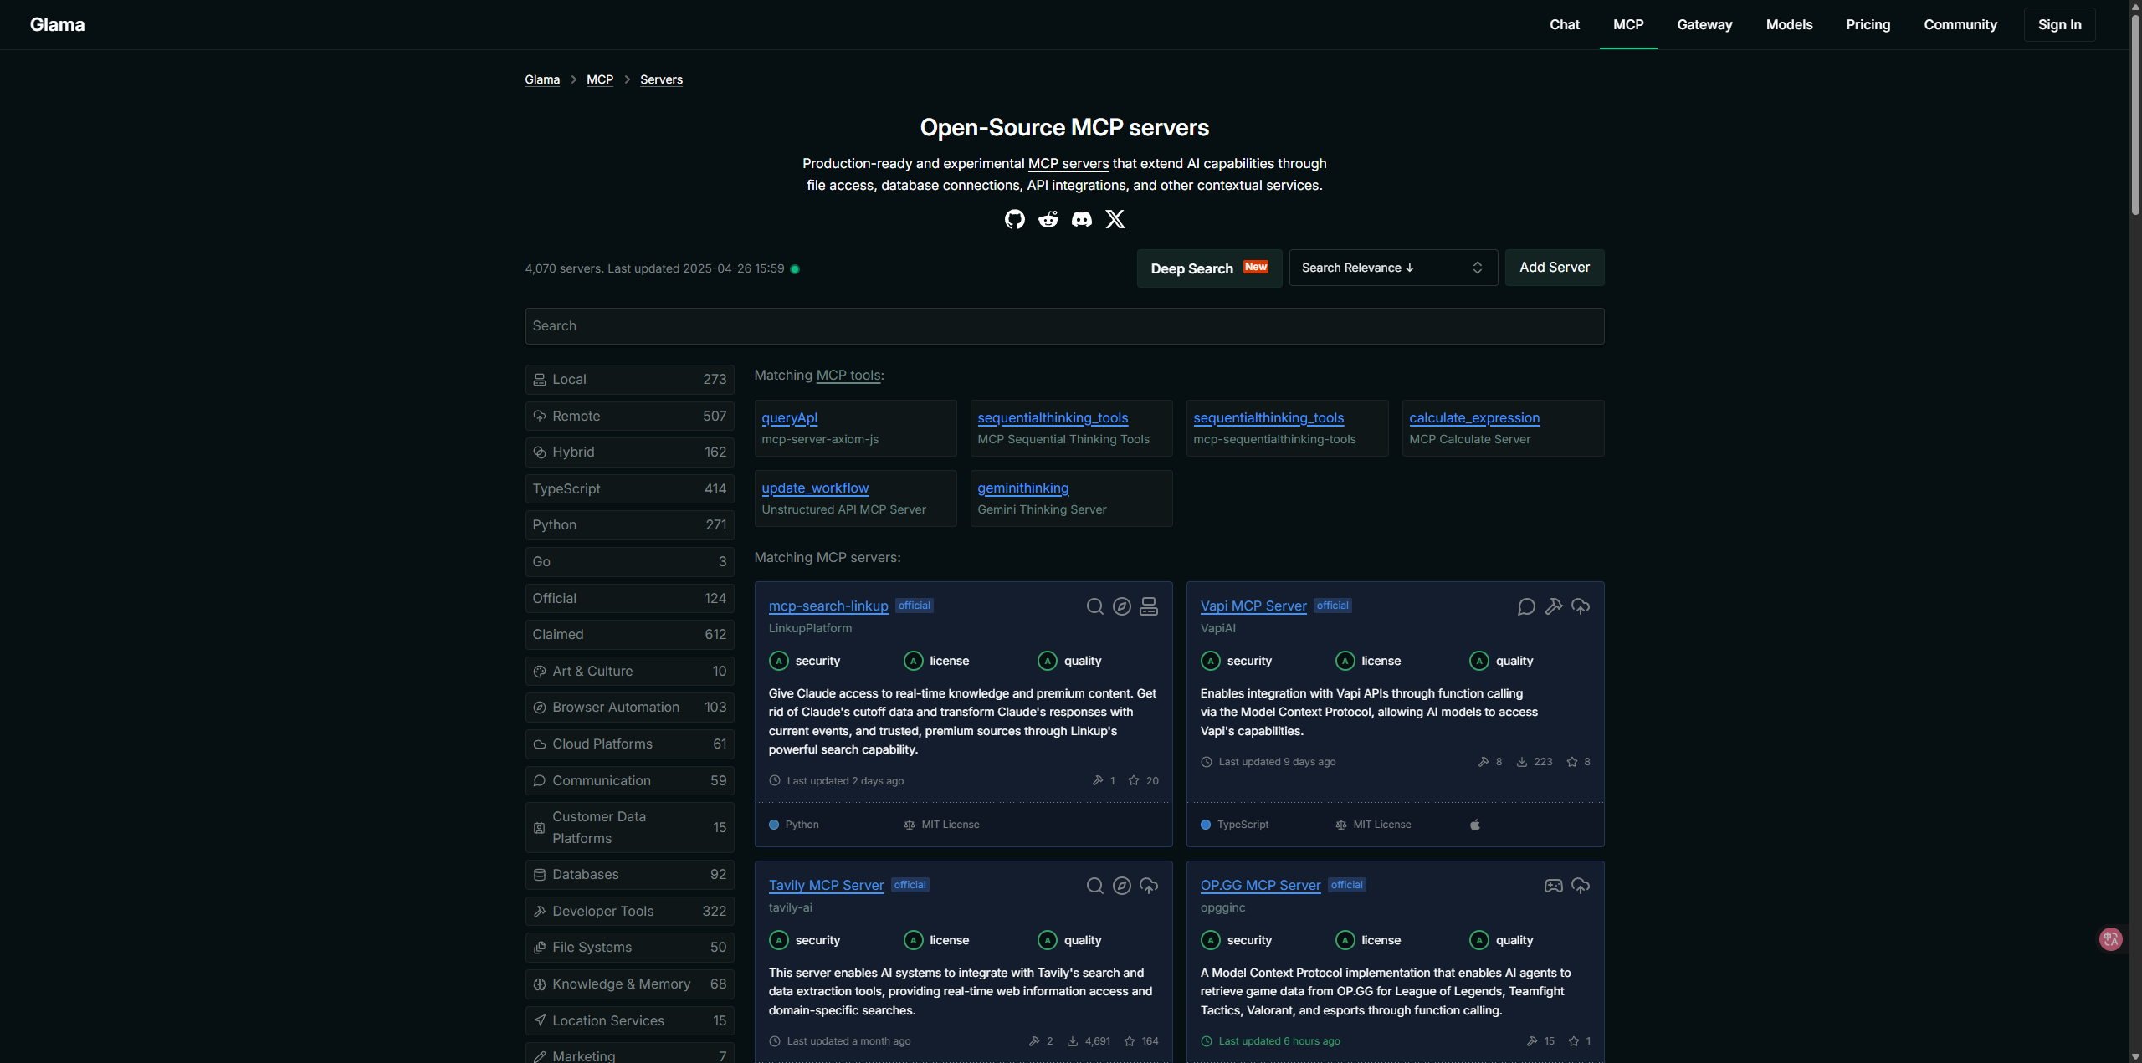Toggle the Official filter
Viewport: 2142px width, 1063px height.
629,599
